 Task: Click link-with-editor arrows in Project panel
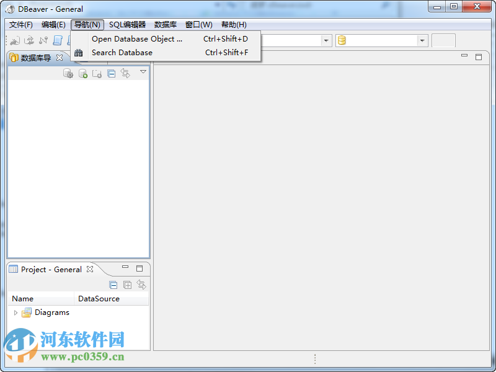141,285
